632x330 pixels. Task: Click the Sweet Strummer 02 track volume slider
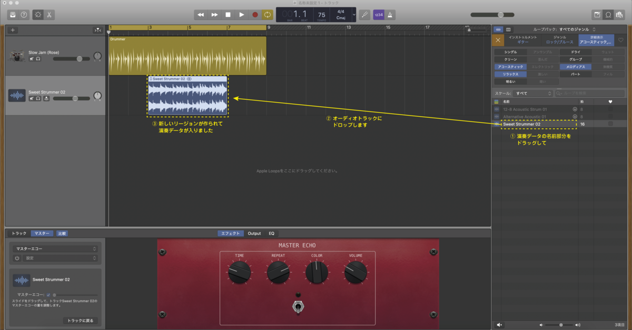pos(71,98)
